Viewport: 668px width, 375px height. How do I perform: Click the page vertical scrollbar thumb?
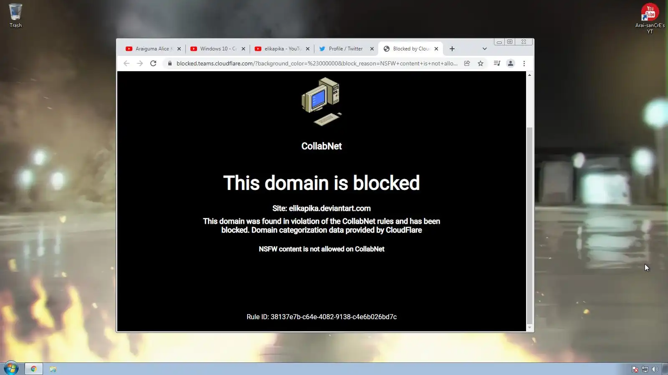529,225
